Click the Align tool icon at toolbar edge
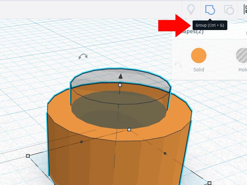Screen dimensions: 247x185 click(x=245, y=10)
